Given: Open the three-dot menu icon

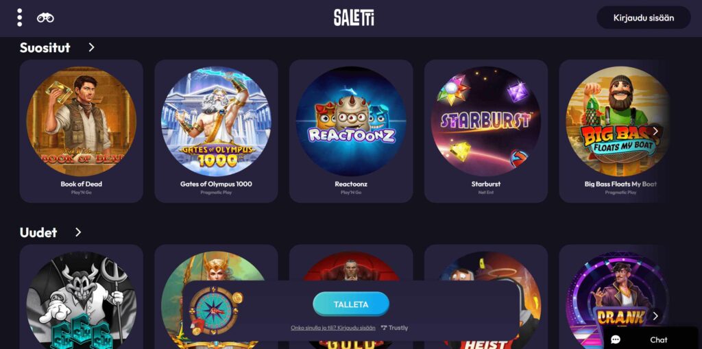Looking at the screenshot, I should 19,17.
